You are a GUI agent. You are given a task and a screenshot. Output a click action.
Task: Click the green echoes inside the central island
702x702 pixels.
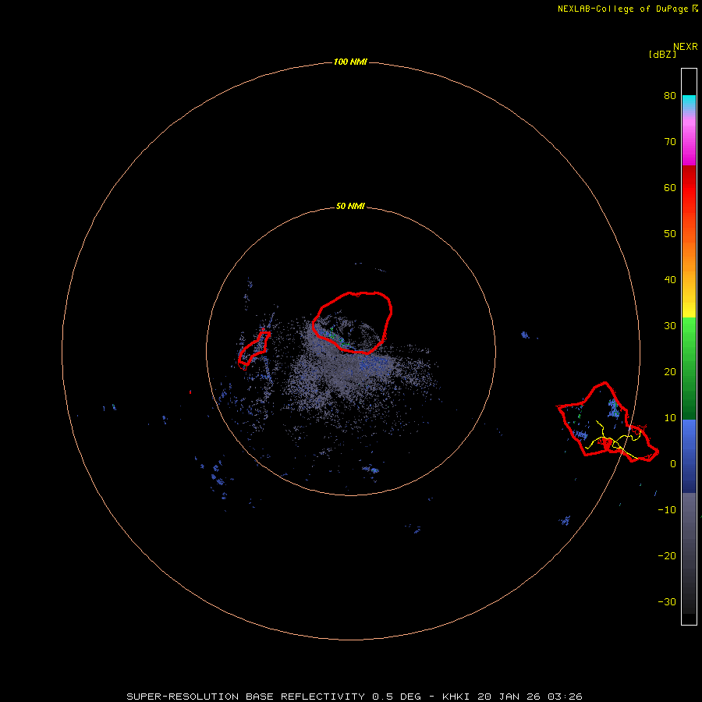click(x=339, y=338)
